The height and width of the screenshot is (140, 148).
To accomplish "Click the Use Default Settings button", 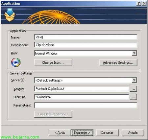I will pos(53,114).
